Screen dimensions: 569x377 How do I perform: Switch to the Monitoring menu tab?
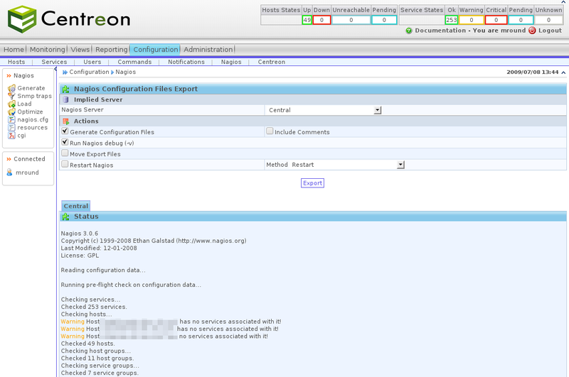click(x=47, y=50)
